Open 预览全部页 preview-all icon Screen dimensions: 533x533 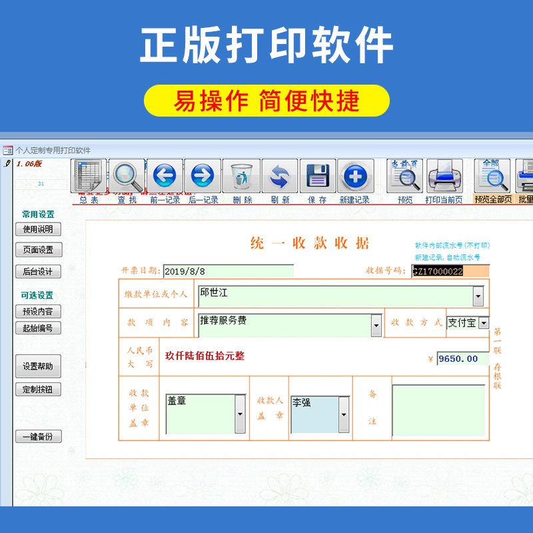(x=492, y=176)
